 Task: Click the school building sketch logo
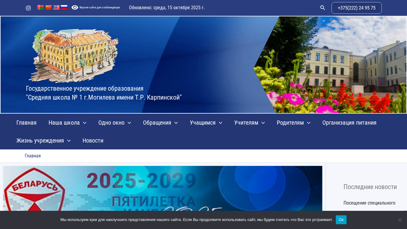click(x=73, y=55)
